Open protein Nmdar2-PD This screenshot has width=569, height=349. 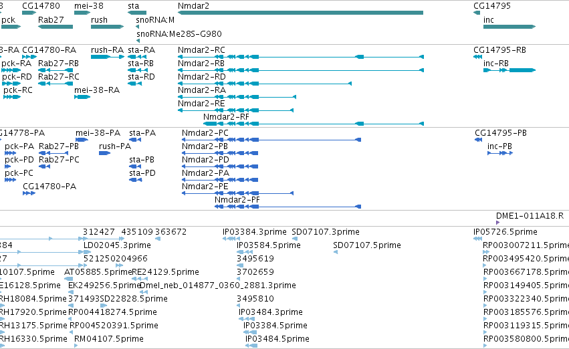(220, 166)
